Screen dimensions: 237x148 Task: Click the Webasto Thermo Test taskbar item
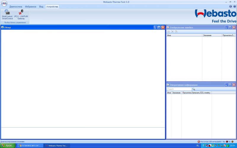coord(57,146)
